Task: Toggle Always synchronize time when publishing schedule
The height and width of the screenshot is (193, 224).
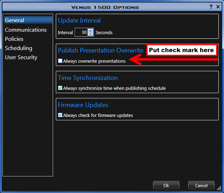Action: point(60,88)
